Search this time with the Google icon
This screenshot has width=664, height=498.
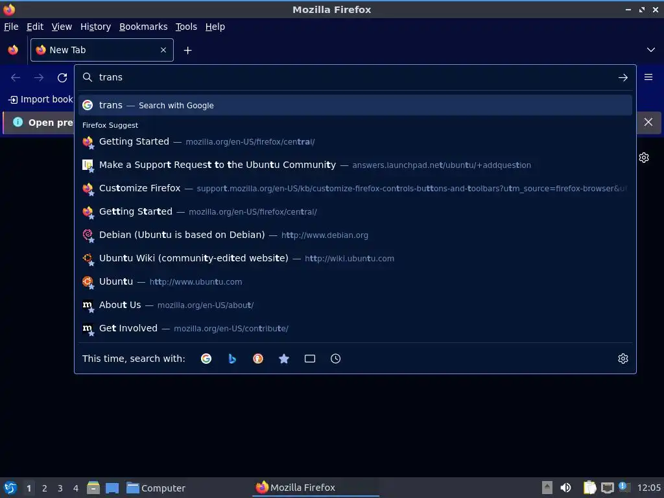(206, 359)
